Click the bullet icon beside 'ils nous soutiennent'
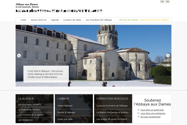The height and width of the screenshot is (125, 187). [138, 117]
